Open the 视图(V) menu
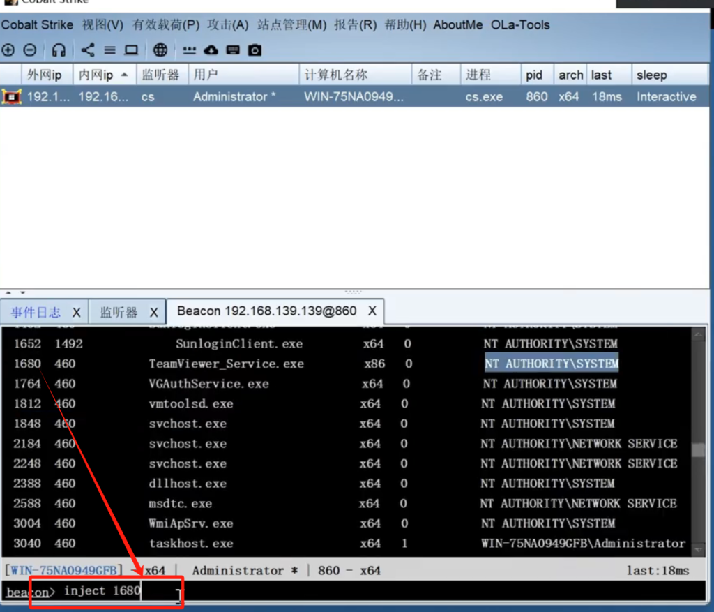The image size is (714, 612). coord(102,24)
